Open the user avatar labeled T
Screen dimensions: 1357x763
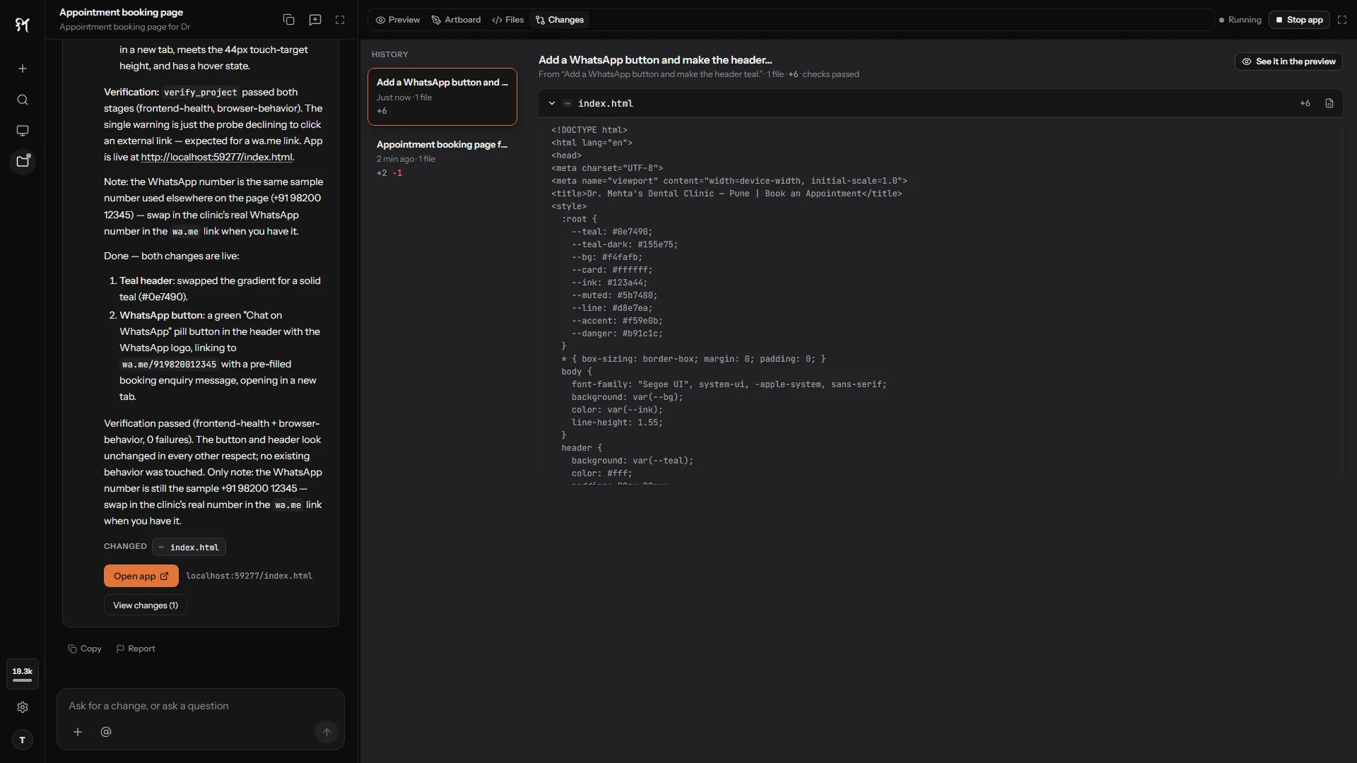[23, 740]
